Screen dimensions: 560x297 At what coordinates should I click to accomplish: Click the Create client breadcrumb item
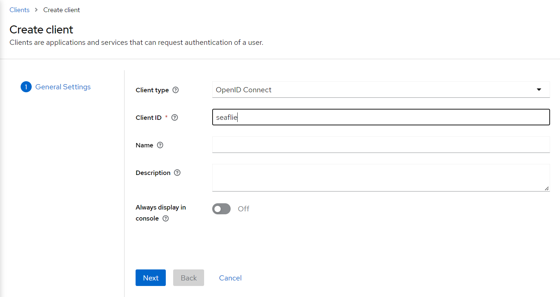(x=62, y=10)
